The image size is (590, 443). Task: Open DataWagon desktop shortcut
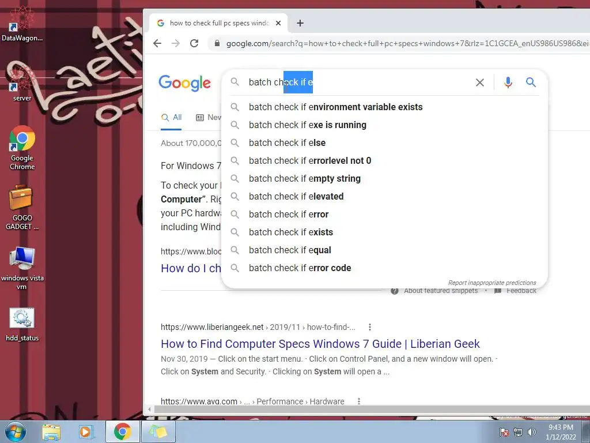pyautogui.click(x=22, y=24)
